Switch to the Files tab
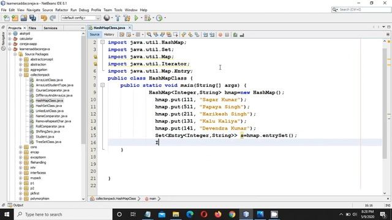392x220 pixels. click(x=32, y=28)
